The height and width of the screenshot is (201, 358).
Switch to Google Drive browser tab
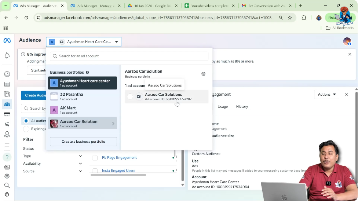153,6
